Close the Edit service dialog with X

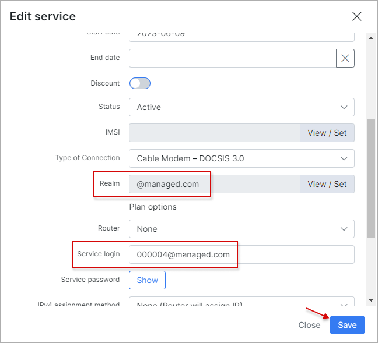[x=356, y=16]
